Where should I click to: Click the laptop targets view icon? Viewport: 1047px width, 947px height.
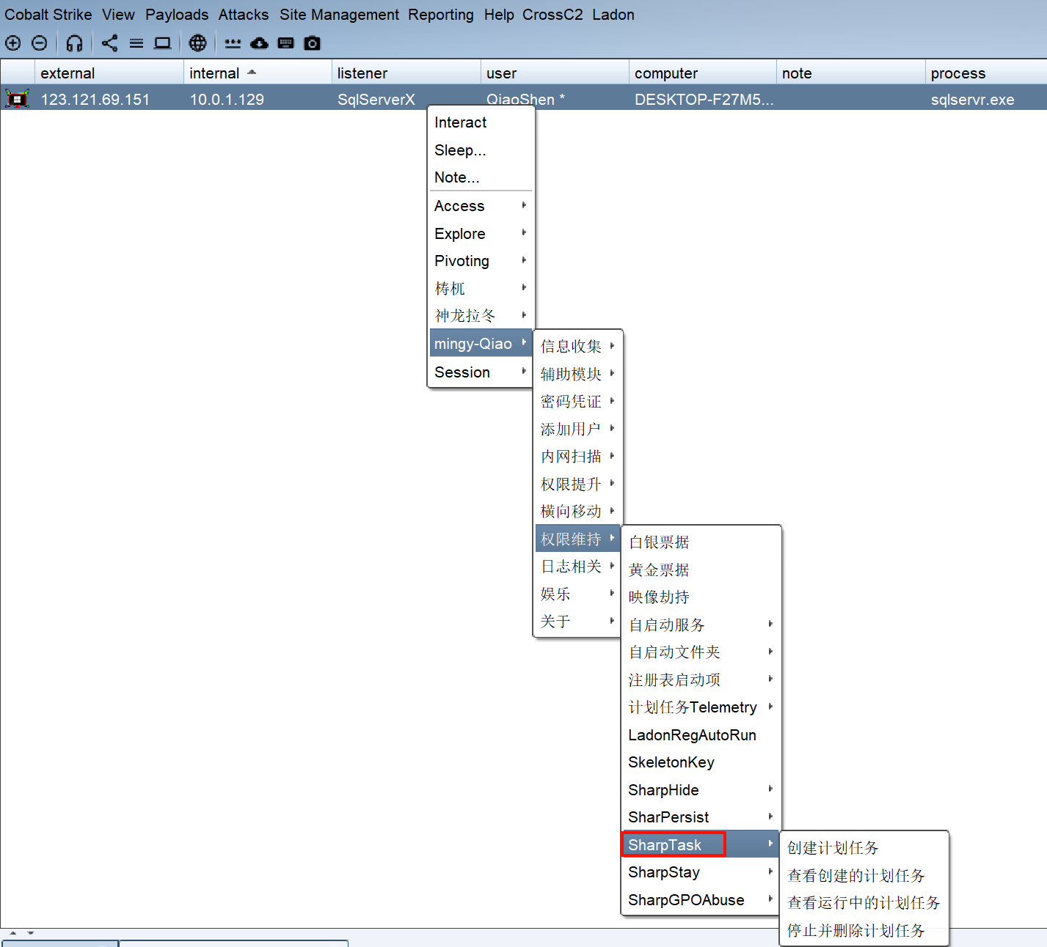click(x=163, y=43)
